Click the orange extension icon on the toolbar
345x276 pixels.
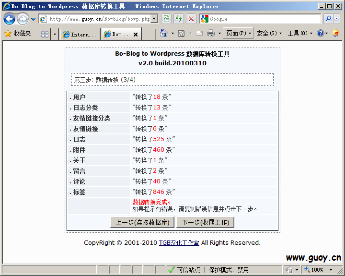click(x=336, y=33)
